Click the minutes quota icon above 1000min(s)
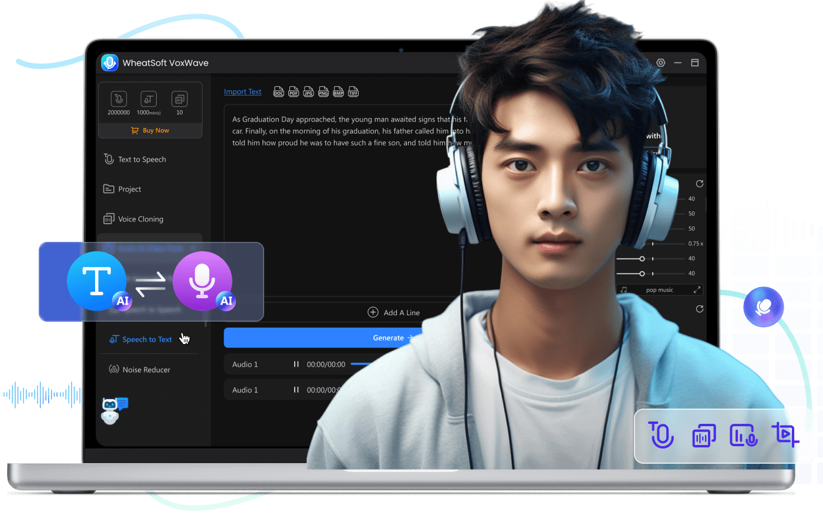This screenshot has height=526, width=823. click(x=149, y=99)
